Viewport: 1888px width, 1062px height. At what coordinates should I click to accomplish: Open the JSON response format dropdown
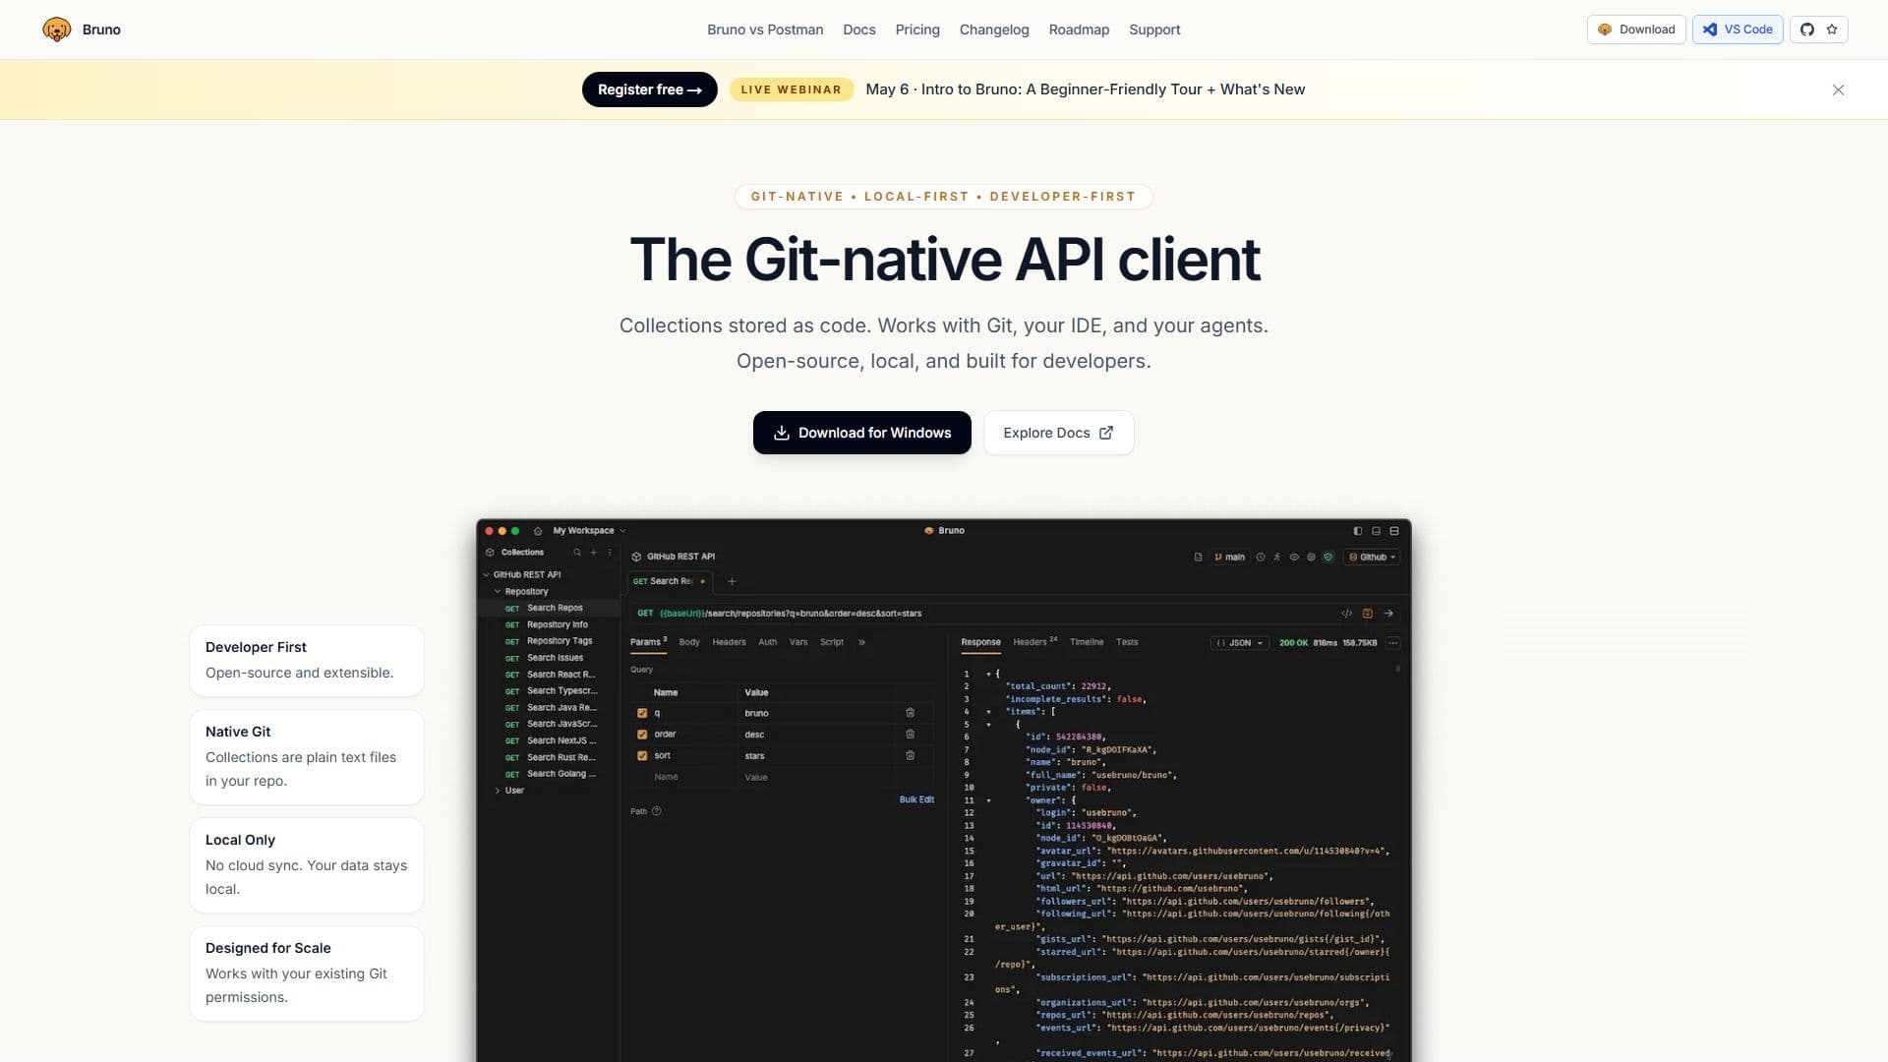coord(1239,643)
